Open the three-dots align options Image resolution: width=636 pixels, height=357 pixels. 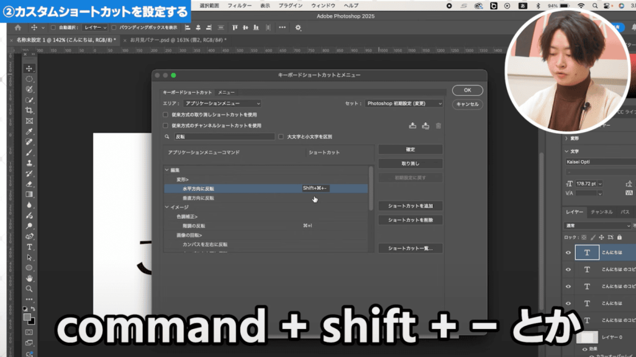click(283, 27)
